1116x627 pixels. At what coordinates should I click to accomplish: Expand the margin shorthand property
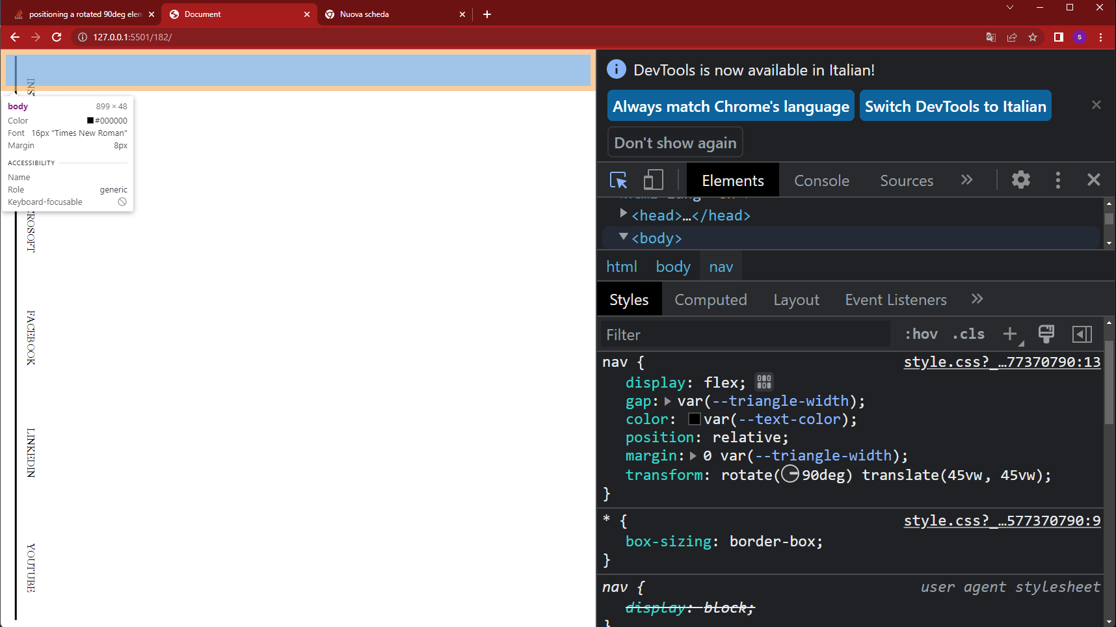click(x=693, y=456)
